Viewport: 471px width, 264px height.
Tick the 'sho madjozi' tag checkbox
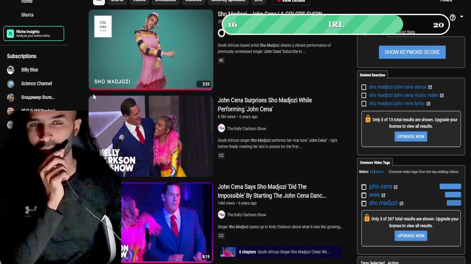click(364, 203)
